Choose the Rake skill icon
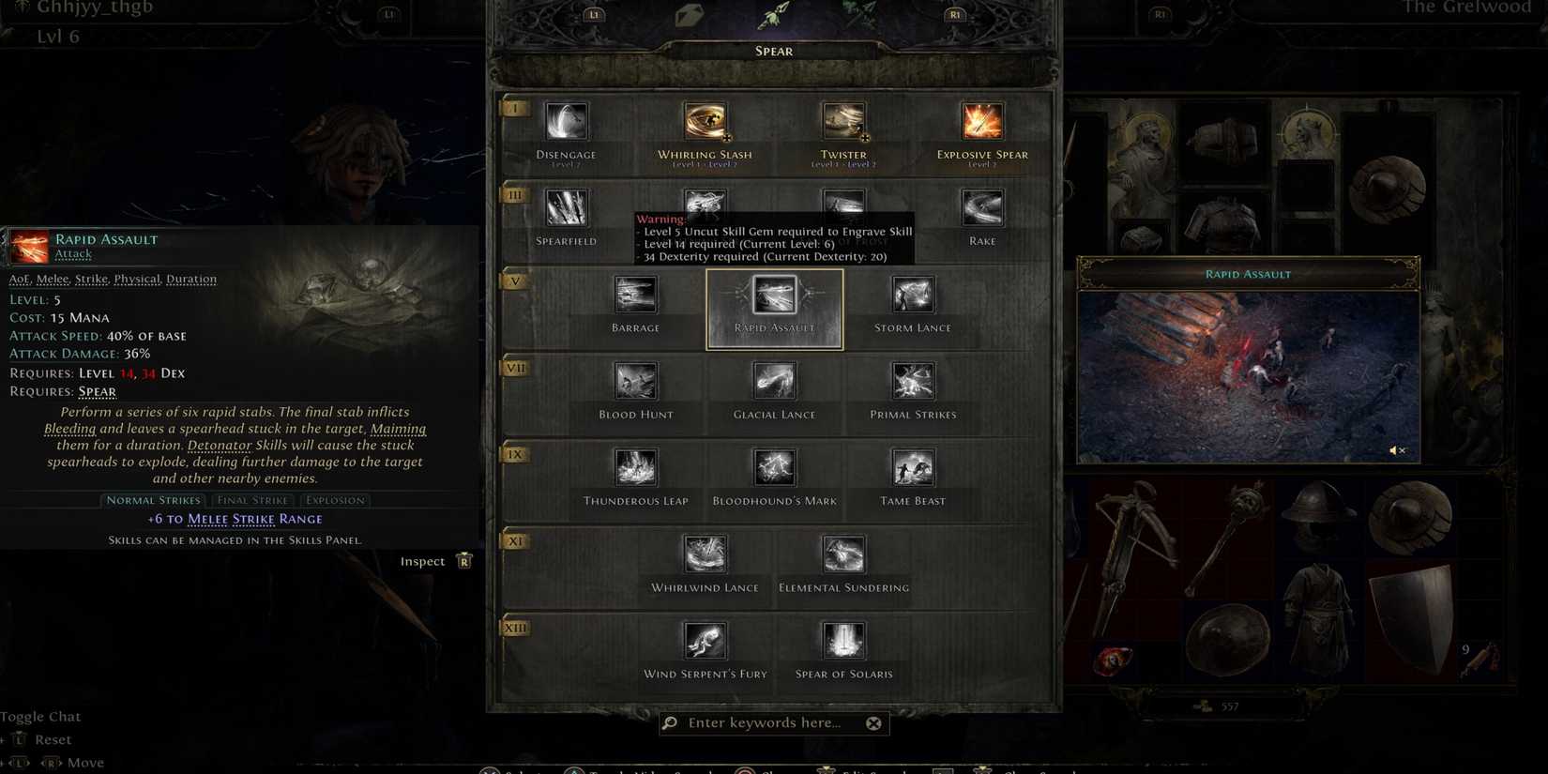This screenshot has width=1548, height=774. 982,208
